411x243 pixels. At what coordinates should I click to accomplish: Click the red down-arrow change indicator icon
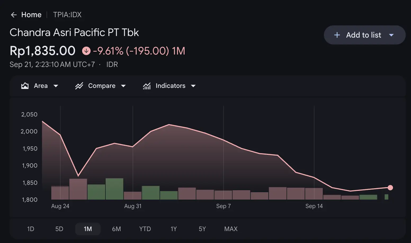[86, 51]
